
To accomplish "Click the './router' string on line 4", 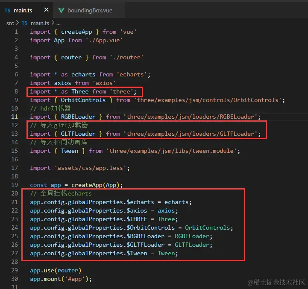I will pos(127,57).
